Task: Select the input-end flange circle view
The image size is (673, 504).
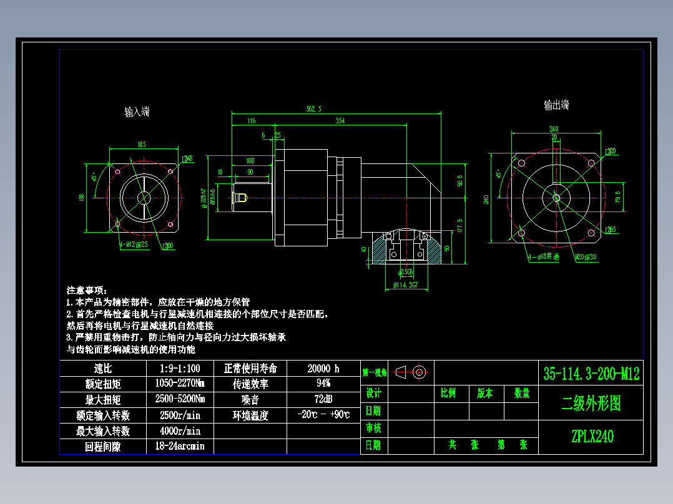Action: pyautogui.click(x=145, y=200)
